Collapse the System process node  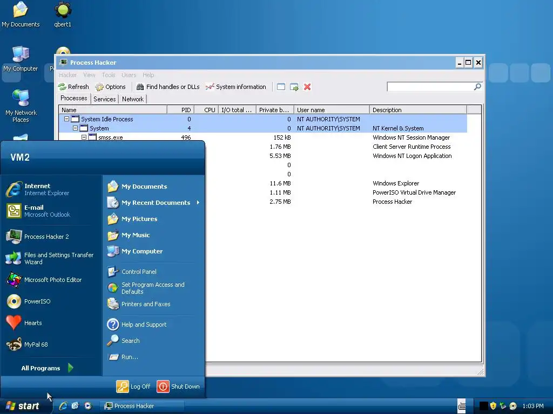[75, 128]
